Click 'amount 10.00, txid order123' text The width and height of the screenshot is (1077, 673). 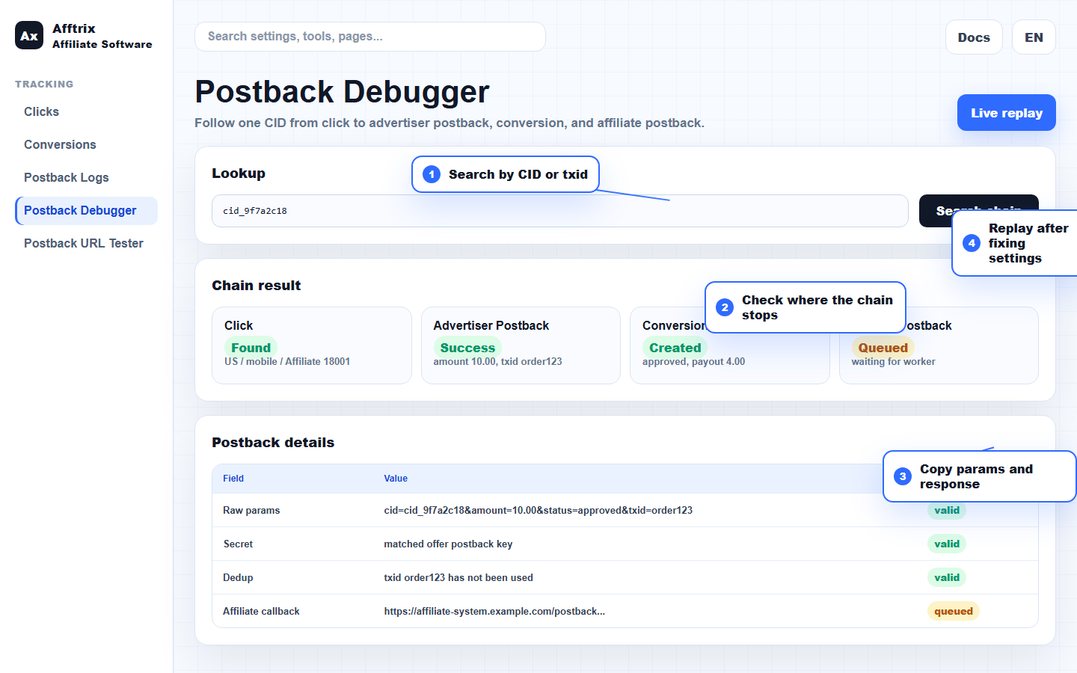[x=498, y=362]
